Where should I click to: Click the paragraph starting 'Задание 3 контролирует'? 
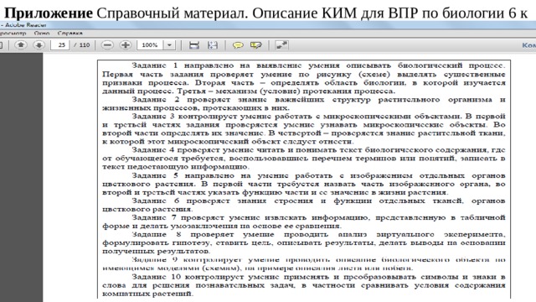pos(303,128)
